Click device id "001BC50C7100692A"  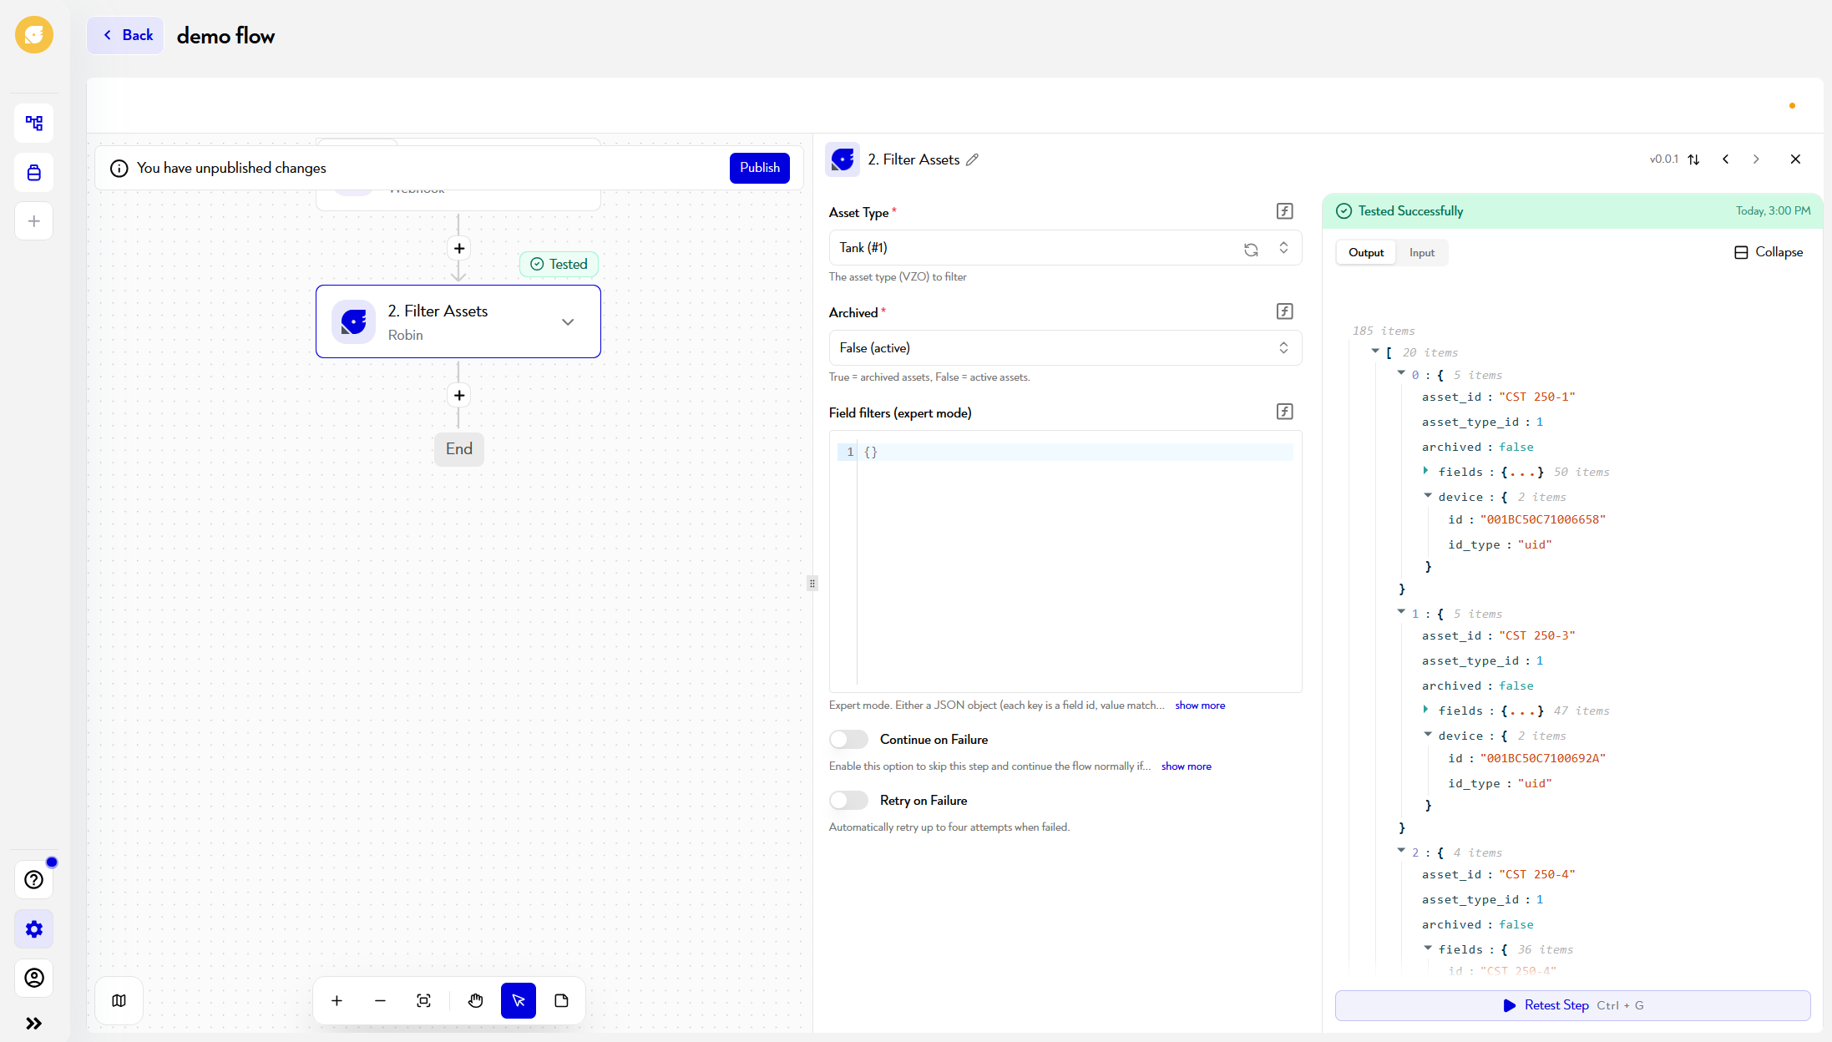point(1543,759)
